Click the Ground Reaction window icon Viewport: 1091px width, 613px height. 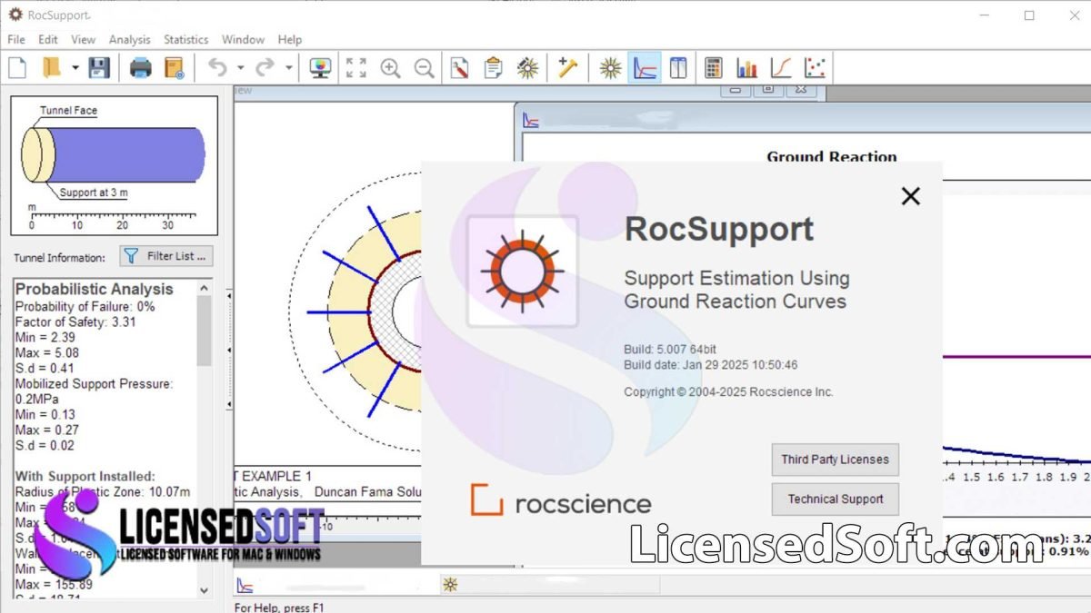tap(532, 120)
